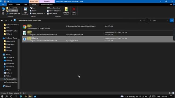Select This PC in navigation pane
The image size is (175, 98).
(x=7, y=54)
